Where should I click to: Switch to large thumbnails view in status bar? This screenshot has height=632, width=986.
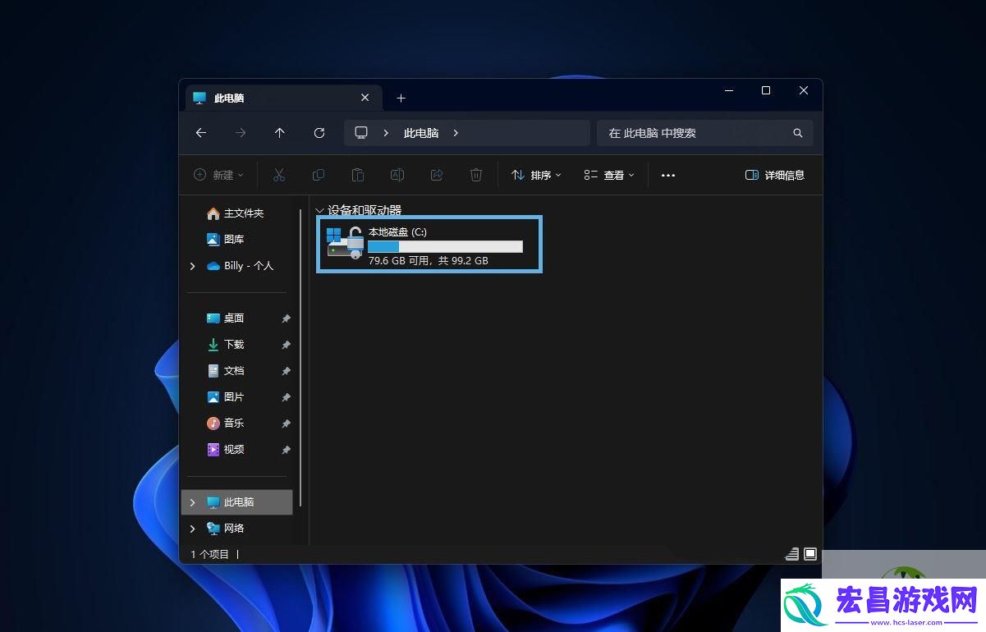click(x=810, y=554)
